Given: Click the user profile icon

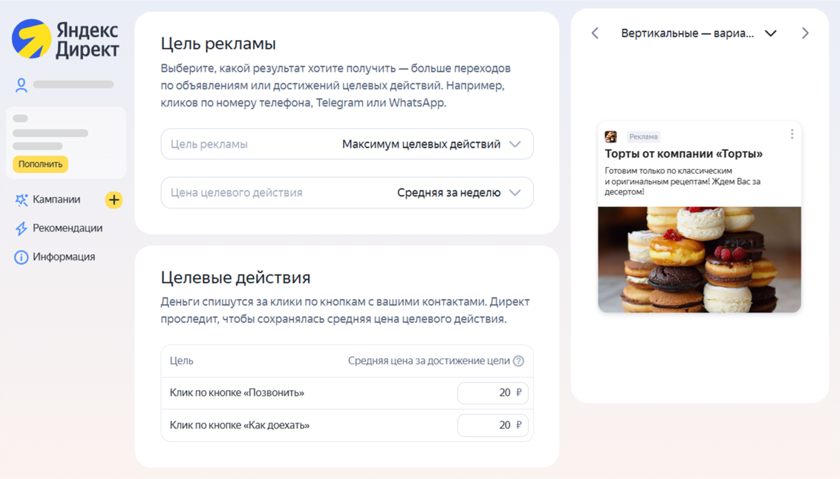Looking at the screenshot, I should click(21, 84).
